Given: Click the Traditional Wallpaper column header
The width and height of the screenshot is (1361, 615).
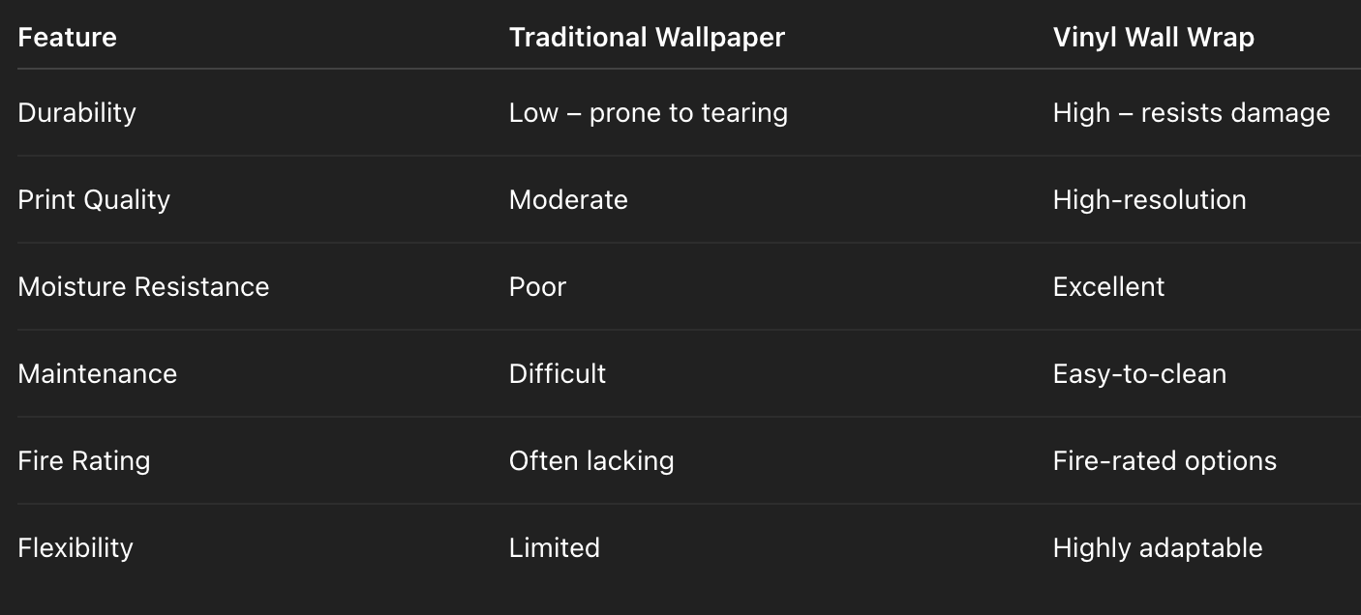Looking at the screenshot, I should [x=647, y=38].
